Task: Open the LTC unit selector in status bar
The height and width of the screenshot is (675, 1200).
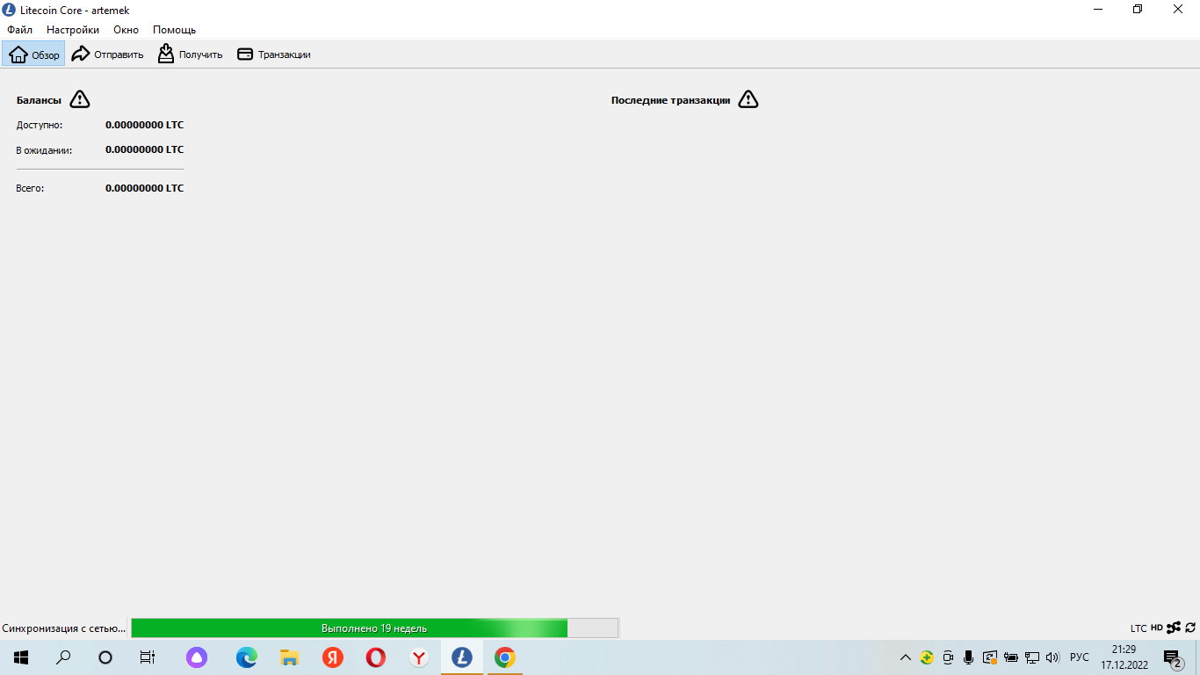Action: 1139,628
